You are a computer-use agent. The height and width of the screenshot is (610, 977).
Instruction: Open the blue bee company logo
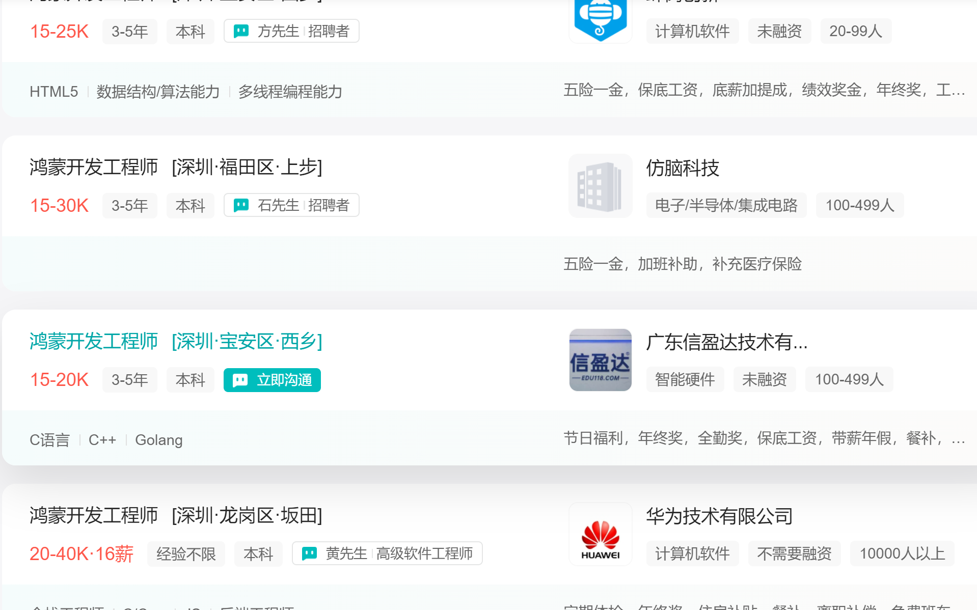[x=601, y=20]
